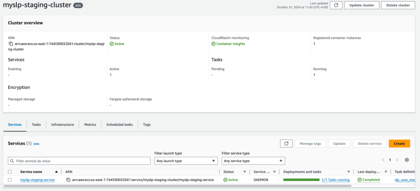Sort by Service name ascending arrow
Image resolution: width=420 pixels, height=191 pixels.
point(56,172)
